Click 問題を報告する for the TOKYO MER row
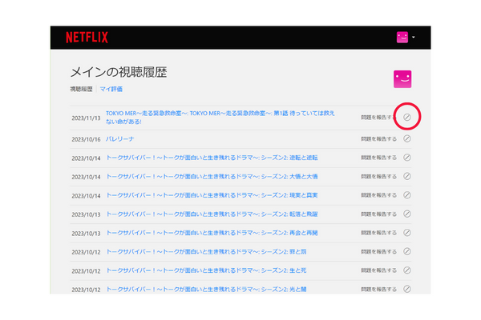The image size is (481, 320). click(x=378, y=118)
